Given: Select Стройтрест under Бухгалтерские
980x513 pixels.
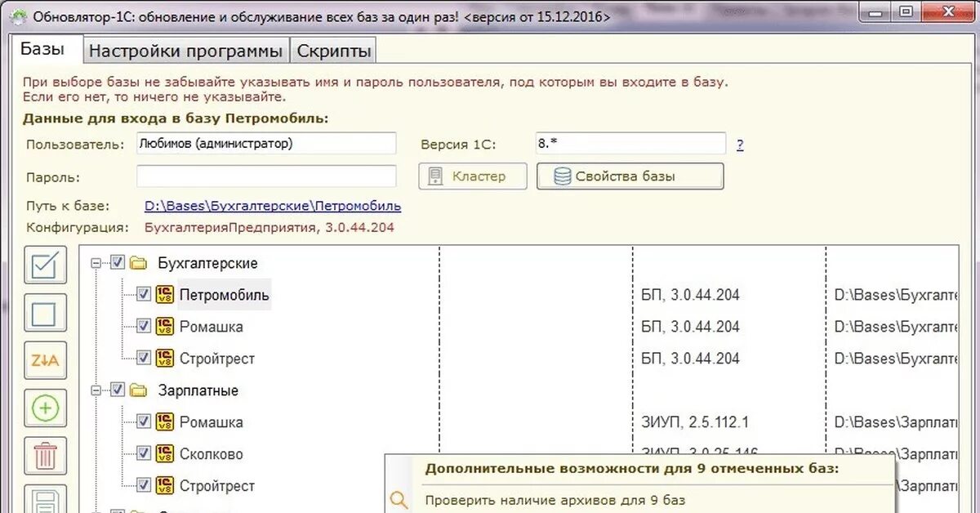Looking at the screenshot, I should (217, 358).
